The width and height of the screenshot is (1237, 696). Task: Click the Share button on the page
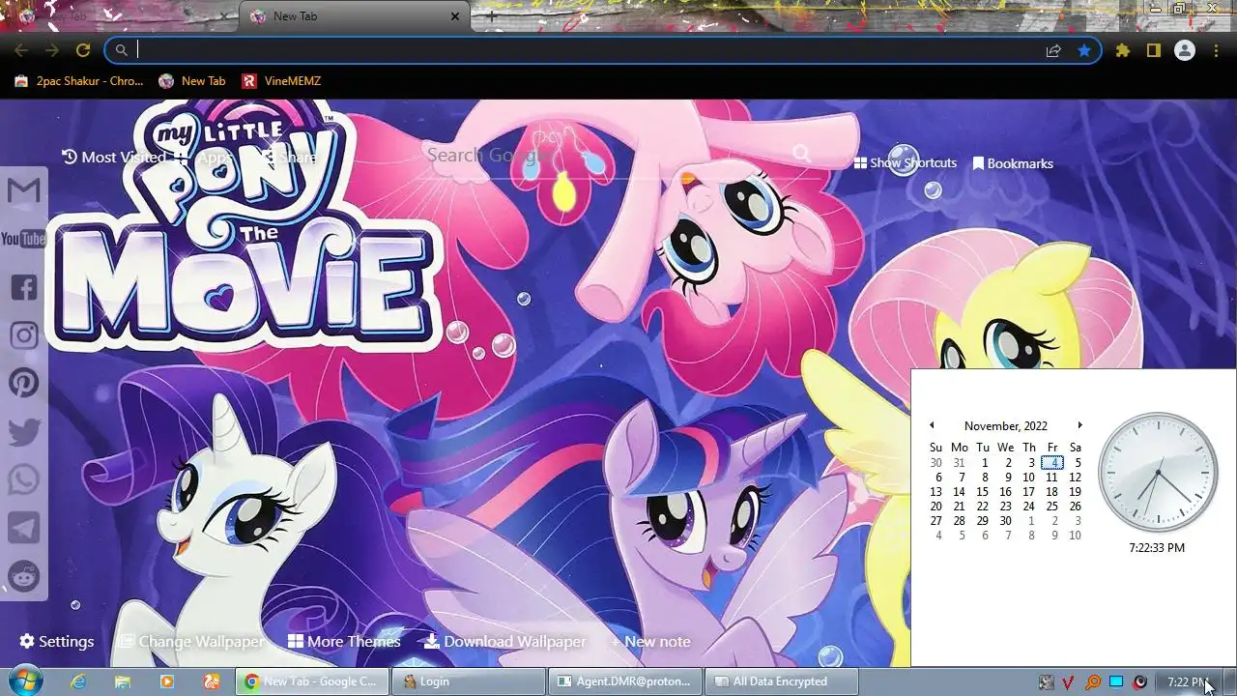point(290,157)
